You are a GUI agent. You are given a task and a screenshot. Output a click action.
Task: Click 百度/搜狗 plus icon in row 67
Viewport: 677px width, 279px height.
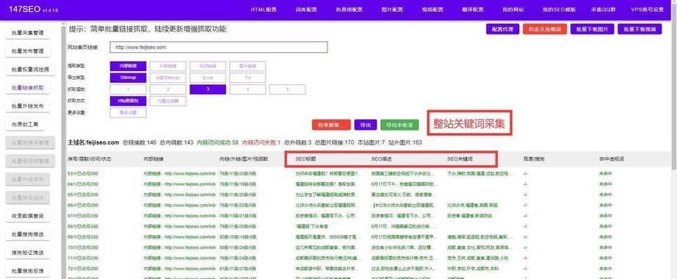[x=526, y=216]
